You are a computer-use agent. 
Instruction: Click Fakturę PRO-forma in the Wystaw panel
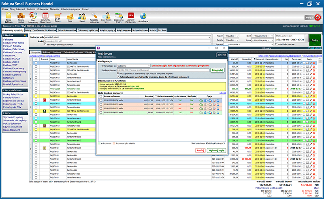(x=13, y=43)
